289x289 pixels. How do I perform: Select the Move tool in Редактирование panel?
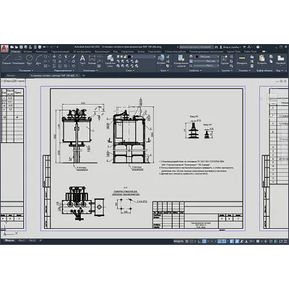point(54,56)
